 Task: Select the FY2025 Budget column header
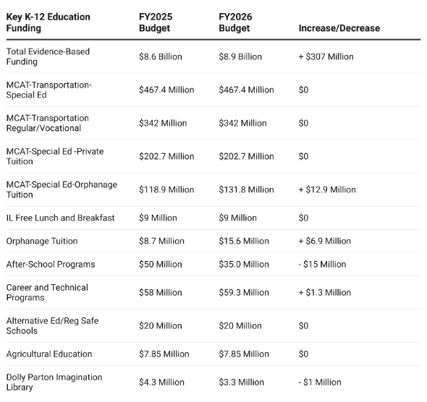pos(156,22)
